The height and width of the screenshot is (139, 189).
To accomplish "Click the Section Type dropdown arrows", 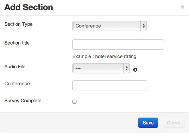I will point(143,26).
